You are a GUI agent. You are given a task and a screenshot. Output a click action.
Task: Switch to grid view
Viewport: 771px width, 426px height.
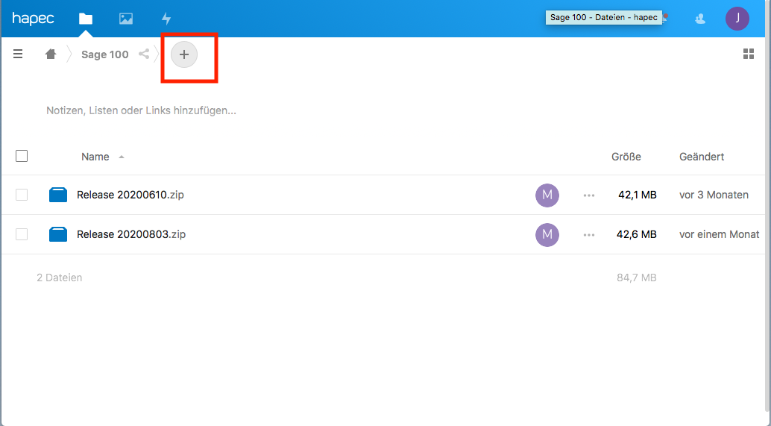(x=749, y=54)
